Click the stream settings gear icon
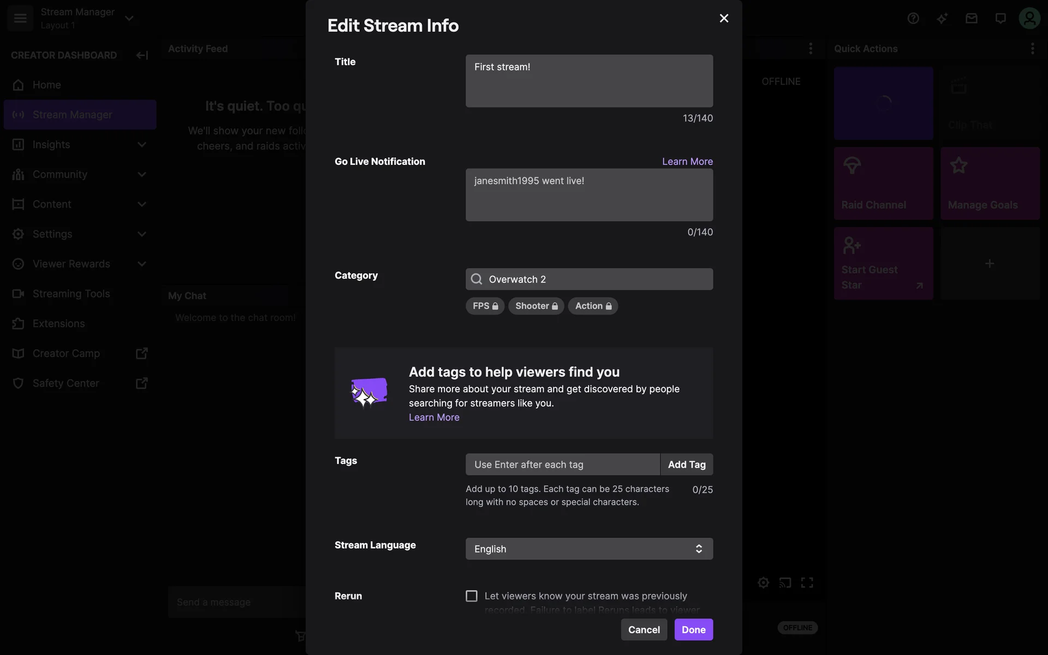The image size is (1048, 655). point(763,582)
